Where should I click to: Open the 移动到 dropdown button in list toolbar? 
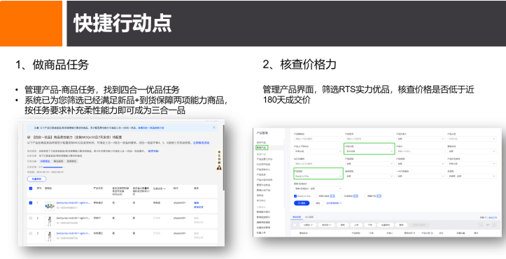[x=326, y=225]
